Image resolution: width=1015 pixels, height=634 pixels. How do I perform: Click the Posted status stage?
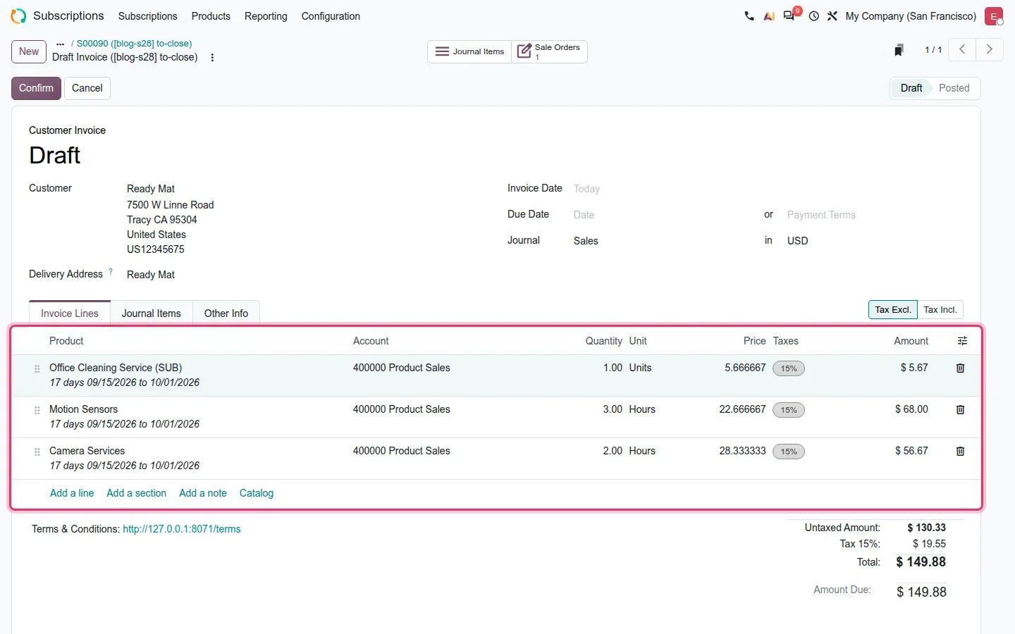tap(954, 88)
